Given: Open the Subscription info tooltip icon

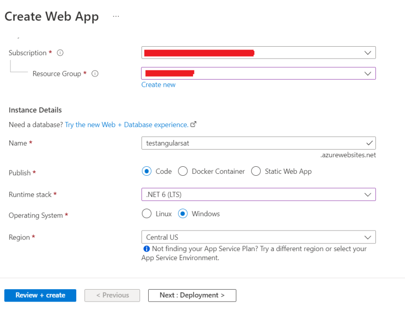Looking at the screenshot, I should tap(60, 53).
